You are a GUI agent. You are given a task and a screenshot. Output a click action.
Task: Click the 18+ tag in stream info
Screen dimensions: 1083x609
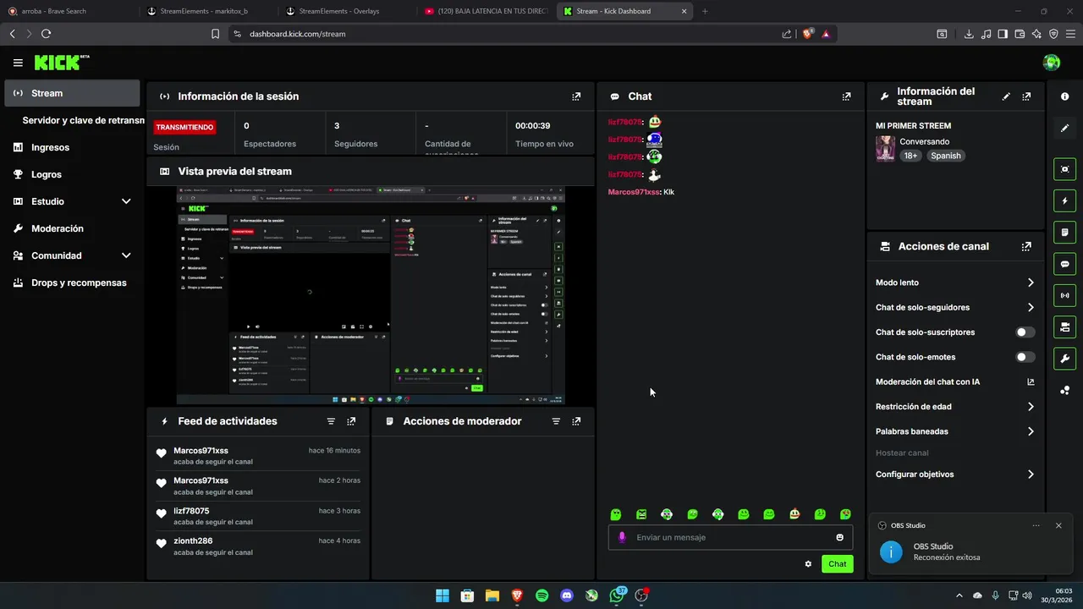pos(910,156)
